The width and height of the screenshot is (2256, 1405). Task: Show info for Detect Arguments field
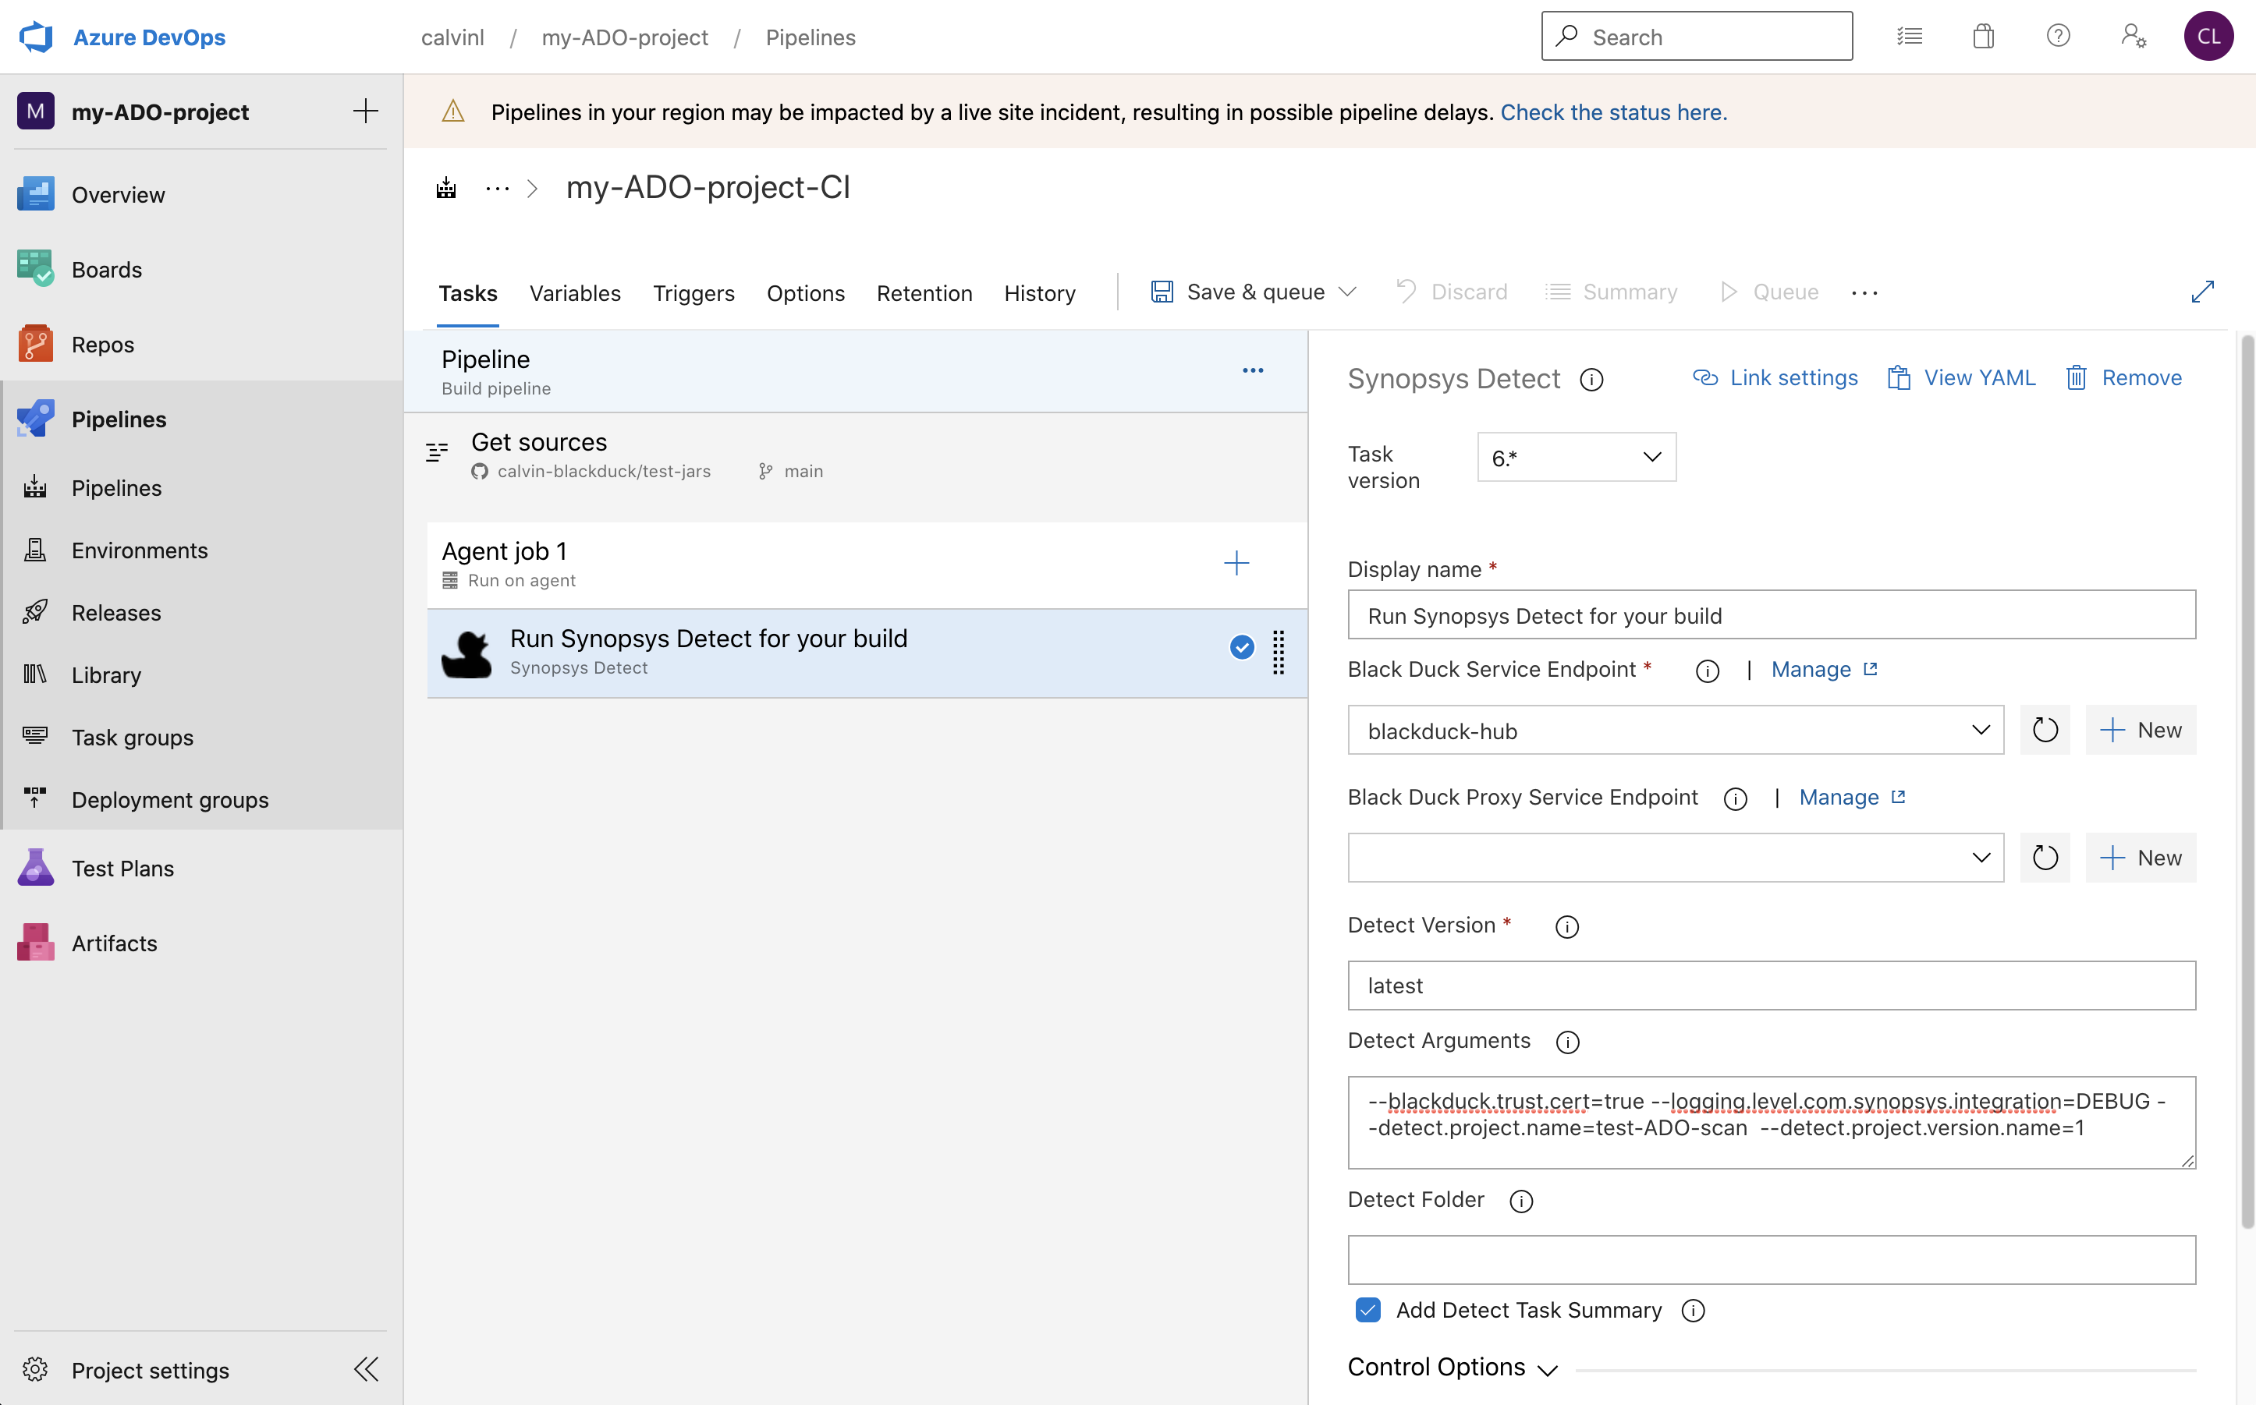pos(1568,1042)
